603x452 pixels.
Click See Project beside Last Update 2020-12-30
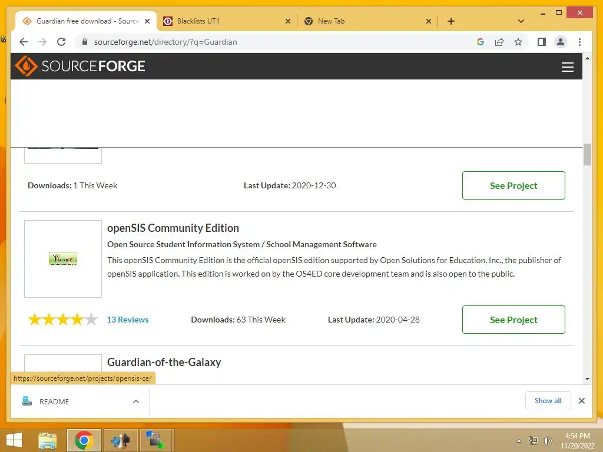coord(513,185)
